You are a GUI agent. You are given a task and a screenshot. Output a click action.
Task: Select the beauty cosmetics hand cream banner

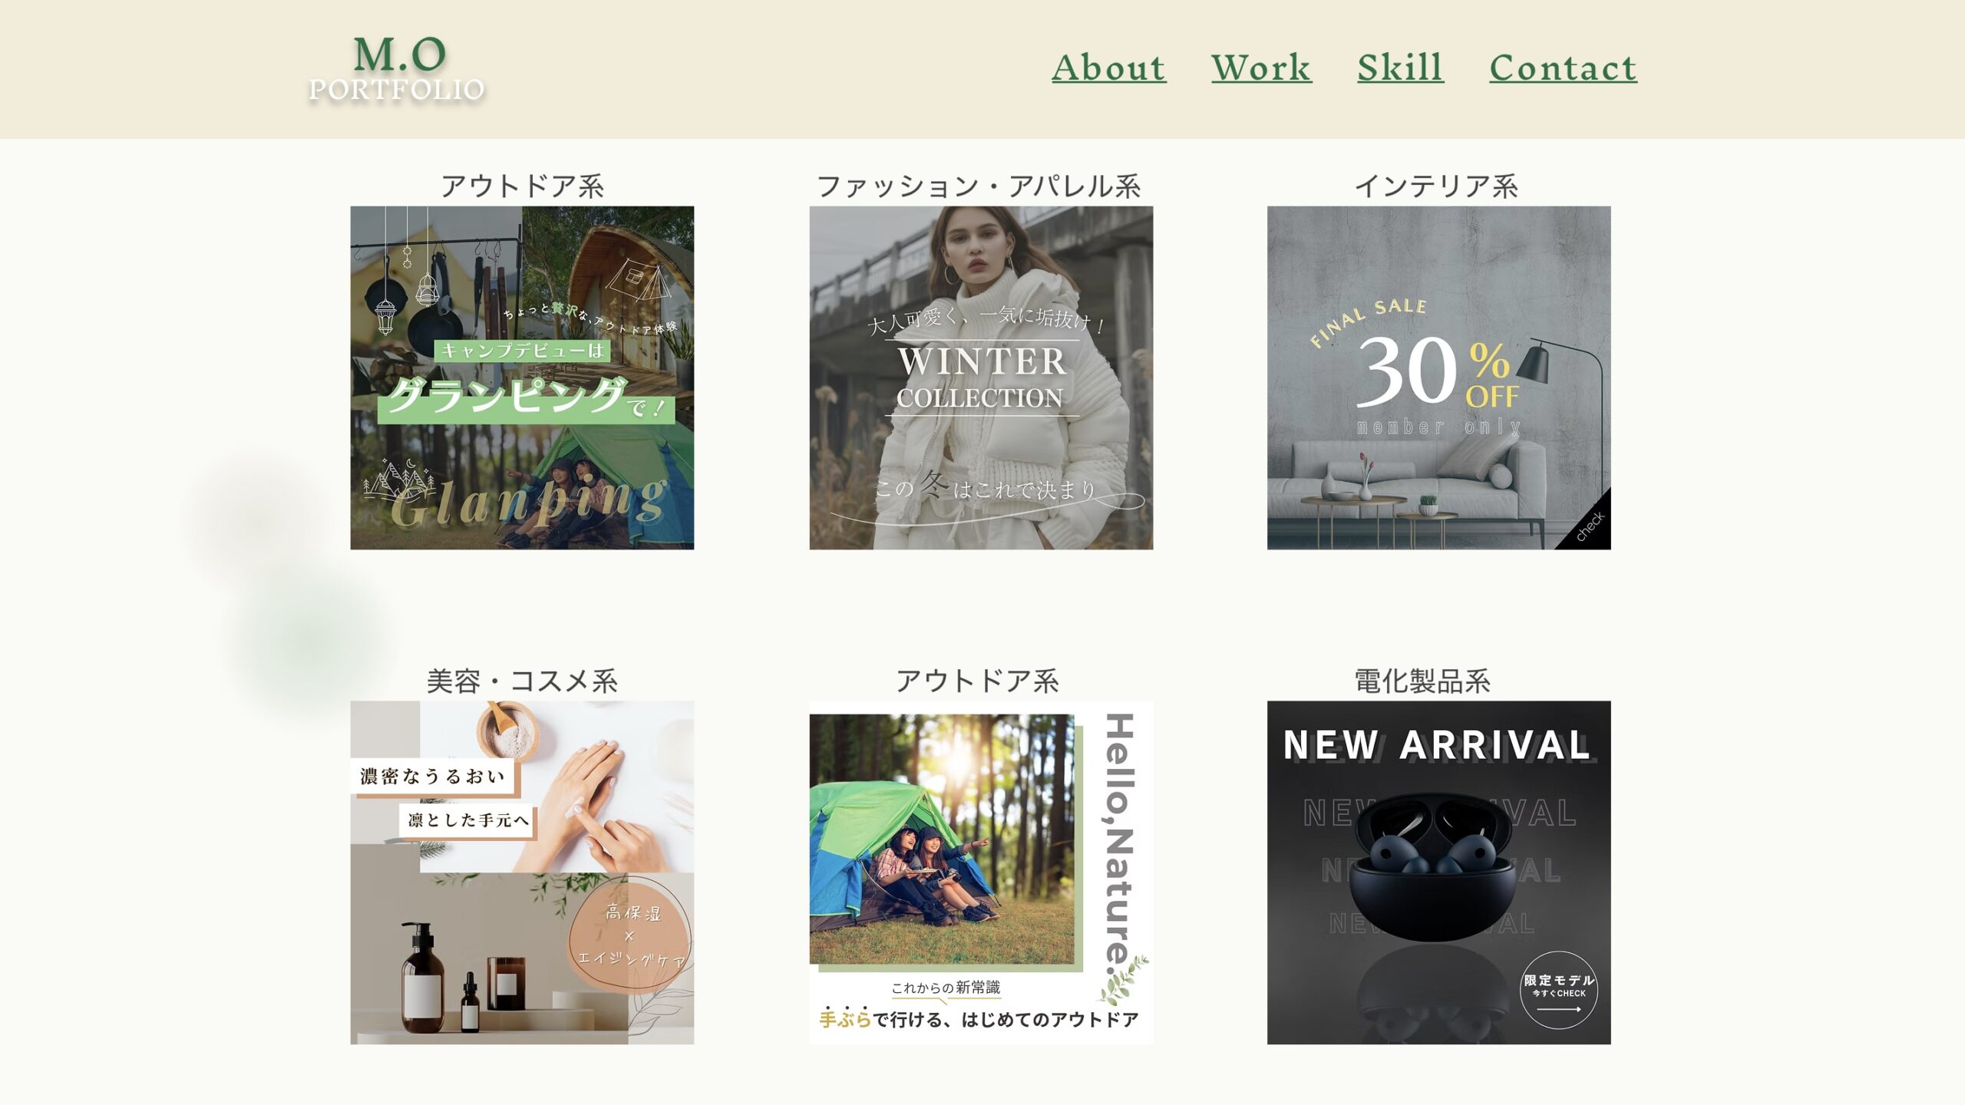click(522, 872)
